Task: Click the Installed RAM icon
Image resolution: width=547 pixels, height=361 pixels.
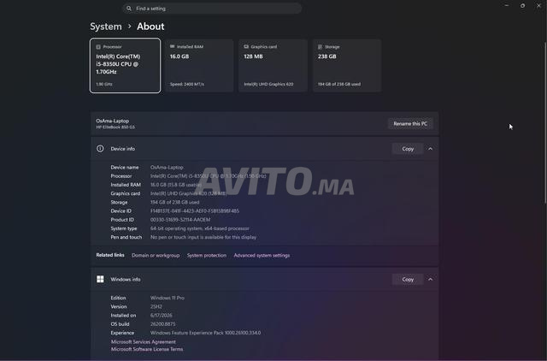Action: pyautogui.click(x=173, y=46)
